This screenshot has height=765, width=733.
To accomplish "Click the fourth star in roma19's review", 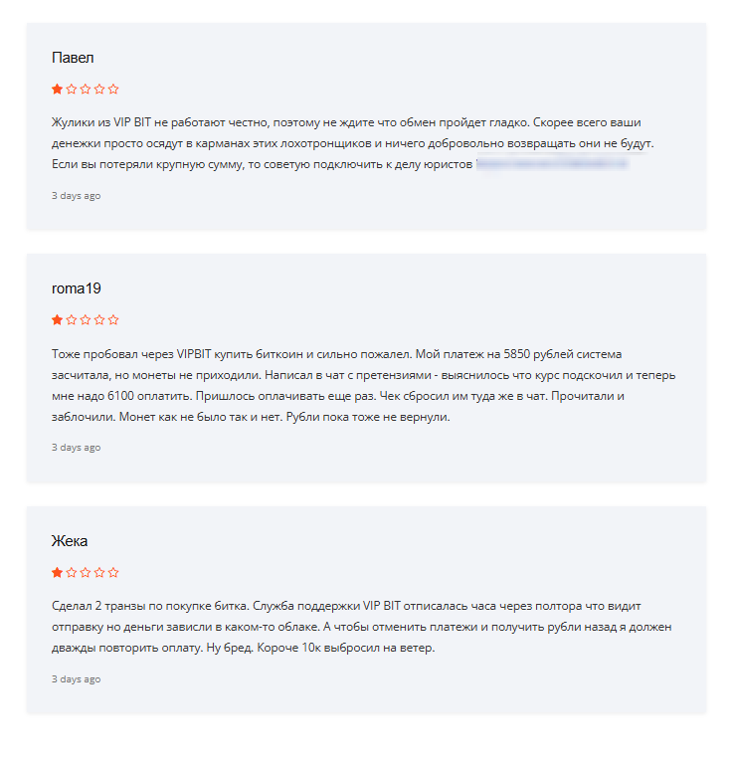I will click(x=99, y=320).
